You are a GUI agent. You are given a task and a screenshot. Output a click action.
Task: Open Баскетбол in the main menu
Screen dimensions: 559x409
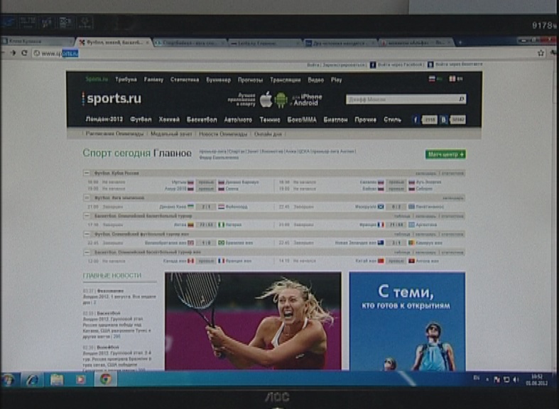point(202,120)
